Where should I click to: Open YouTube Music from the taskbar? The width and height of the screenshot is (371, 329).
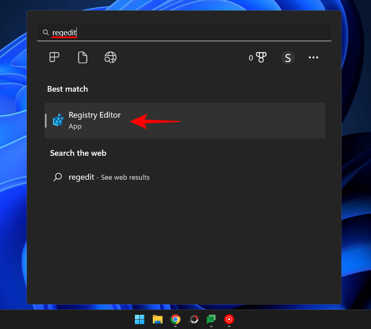pos(229,320)
